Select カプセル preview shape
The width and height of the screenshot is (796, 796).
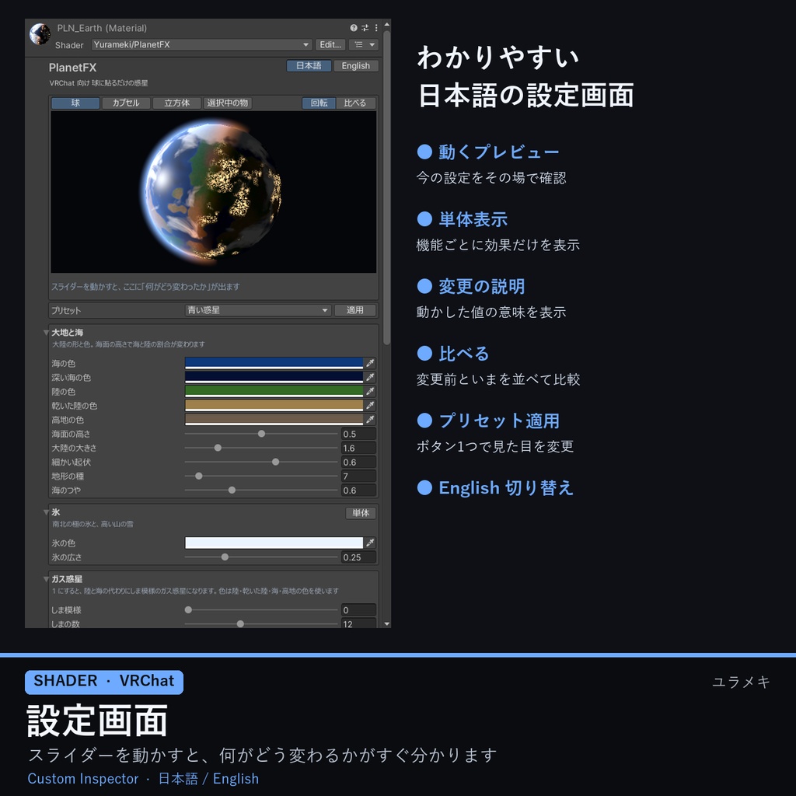pyautogui.click(x=126, y=103)
